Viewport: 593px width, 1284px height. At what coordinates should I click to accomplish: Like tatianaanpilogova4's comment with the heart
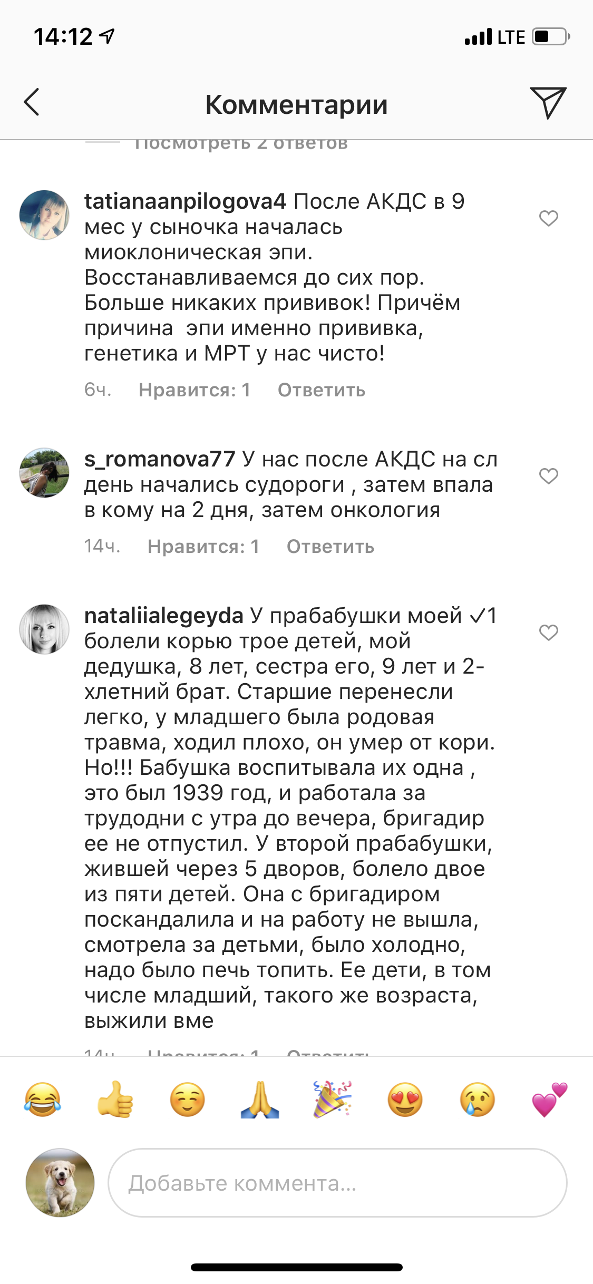point(548,218)
